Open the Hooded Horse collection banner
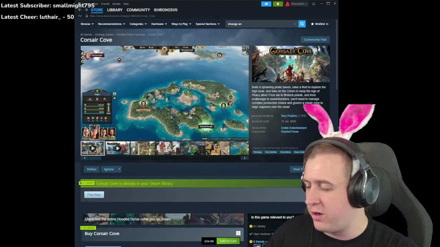 (x=162, y=219)
